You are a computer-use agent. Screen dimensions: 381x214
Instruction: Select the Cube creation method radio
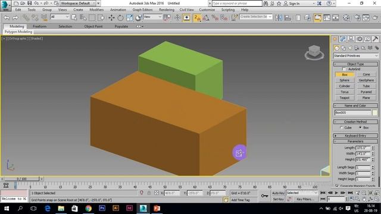(341, 128)
